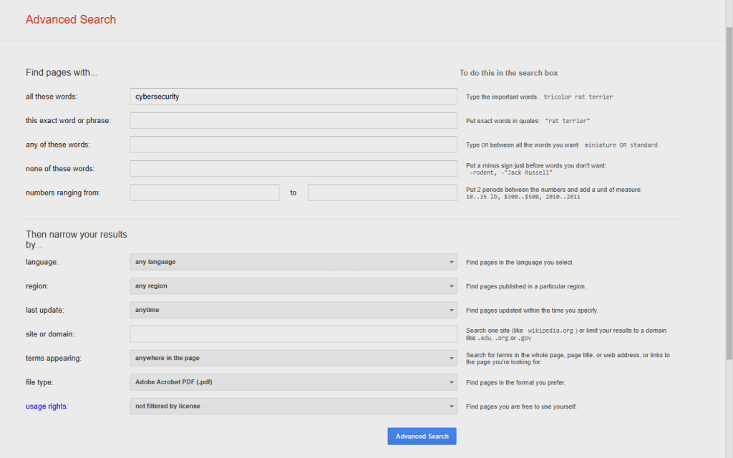Click the arrow on the language dropdown

(451, 262)
